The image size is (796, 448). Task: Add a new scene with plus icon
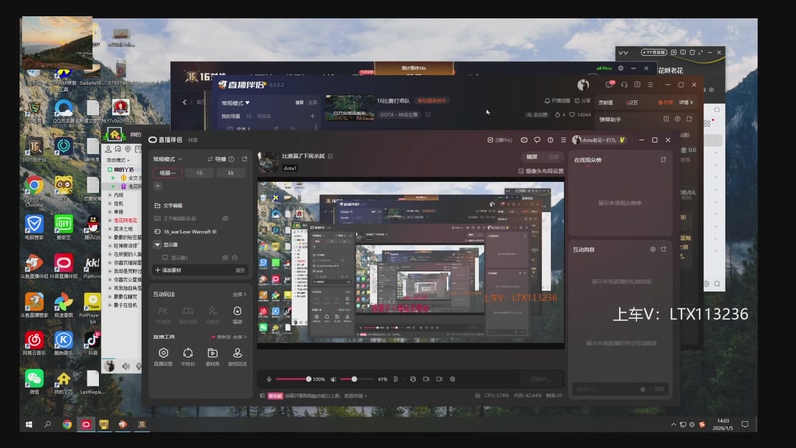pyautogui.click(x=158, y=186)
